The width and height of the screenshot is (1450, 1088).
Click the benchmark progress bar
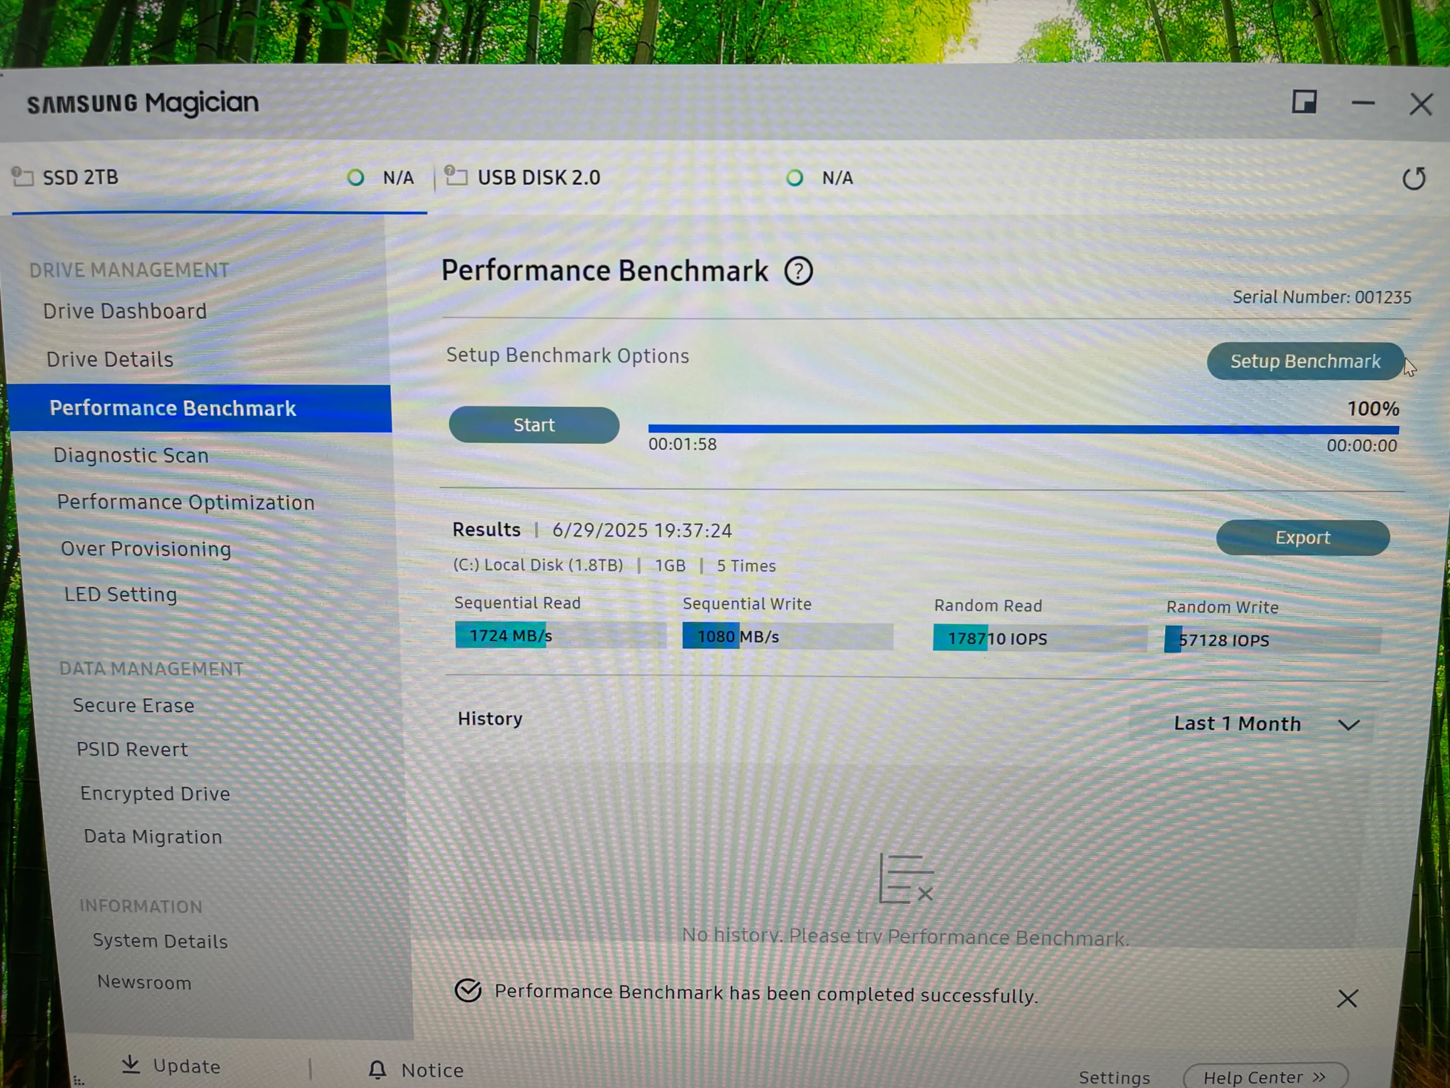(x=1023, y=429)
